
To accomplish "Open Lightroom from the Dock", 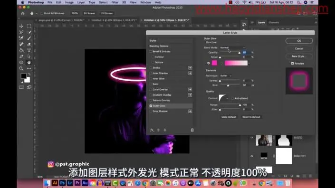I will click(x=70, y=183).
